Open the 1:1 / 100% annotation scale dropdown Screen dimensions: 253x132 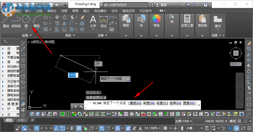(x=153, y=128)
